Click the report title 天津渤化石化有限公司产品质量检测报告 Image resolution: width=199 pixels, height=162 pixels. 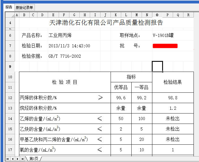[x=106, y=23]
